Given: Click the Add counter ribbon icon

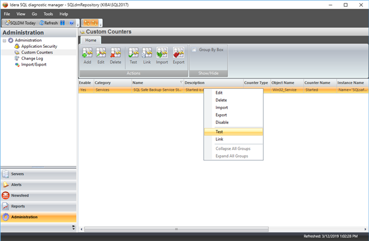Looking at the screenshot, I should pyautogui.click(x=87, y=53).
